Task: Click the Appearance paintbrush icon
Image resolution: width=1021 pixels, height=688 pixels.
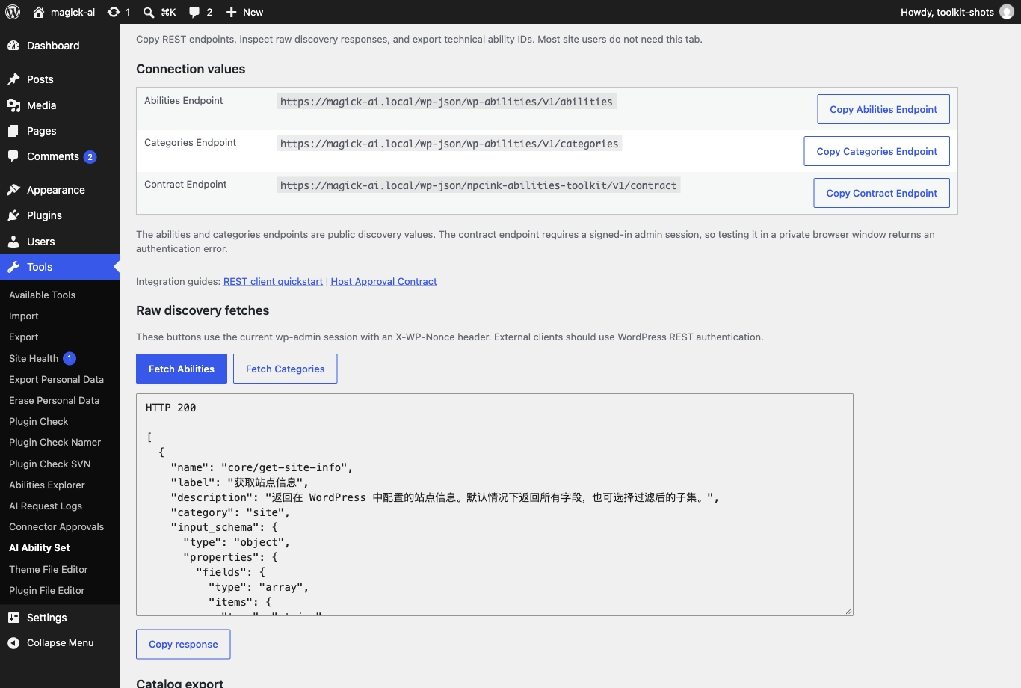Action: tap(13, 190)
